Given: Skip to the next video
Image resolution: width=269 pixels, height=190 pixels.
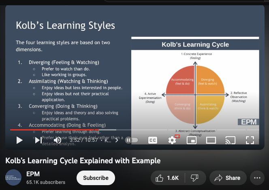Looking at the screenshot, I should click(38, 140).
